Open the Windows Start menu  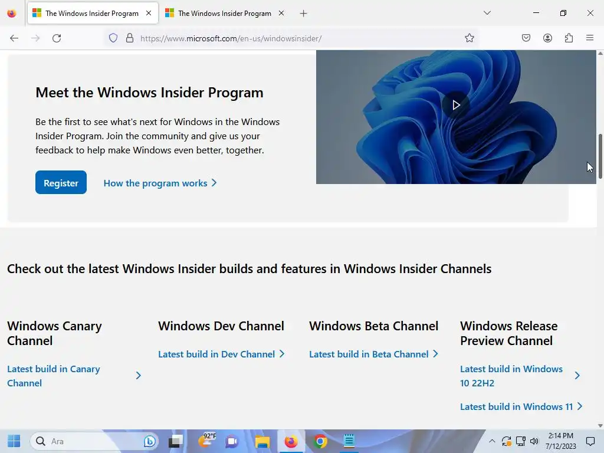[14, 441]
